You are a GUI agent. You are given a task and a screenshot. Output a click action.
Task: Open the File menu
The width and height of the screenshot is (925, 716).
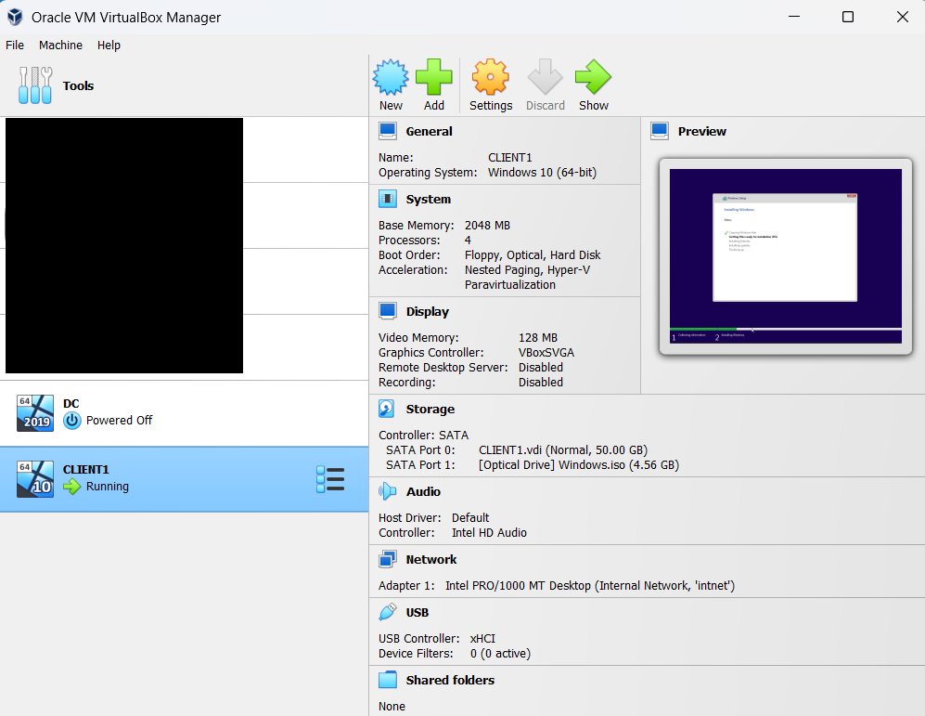[x=15, y=45]
